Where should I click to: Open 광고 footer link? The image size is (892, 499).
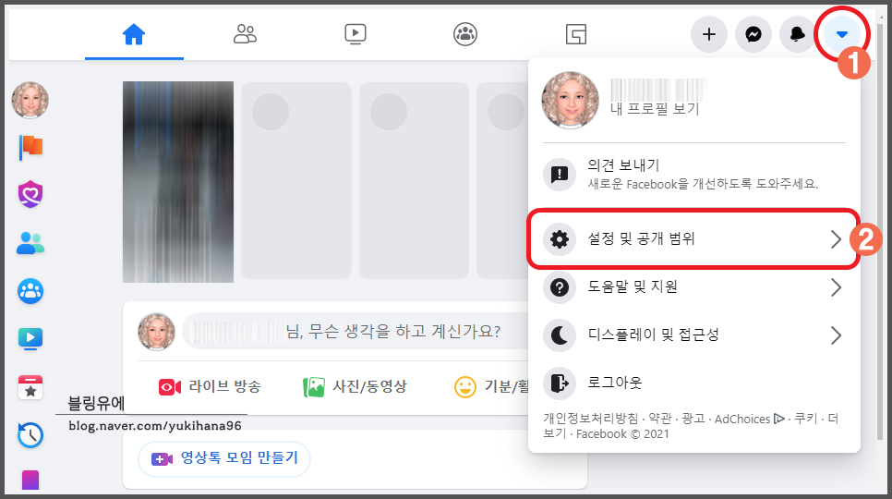pyautogui.click(x=693, y=419)
